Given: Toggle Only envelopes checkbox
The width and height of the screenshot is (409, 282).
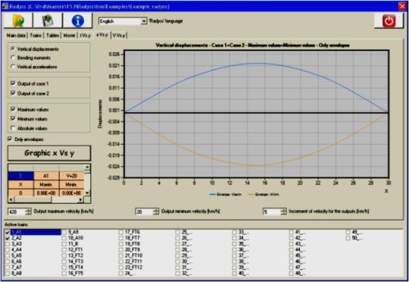Looking at the screenshot, I should [10, 139].
